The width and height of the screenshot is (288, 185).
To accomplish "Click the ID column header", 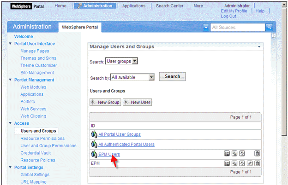I will pos(93,126).
